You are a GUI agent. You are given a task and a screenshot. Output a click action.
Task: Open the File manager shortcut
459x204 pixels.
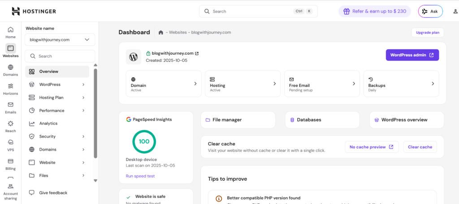tap(238, 120)
